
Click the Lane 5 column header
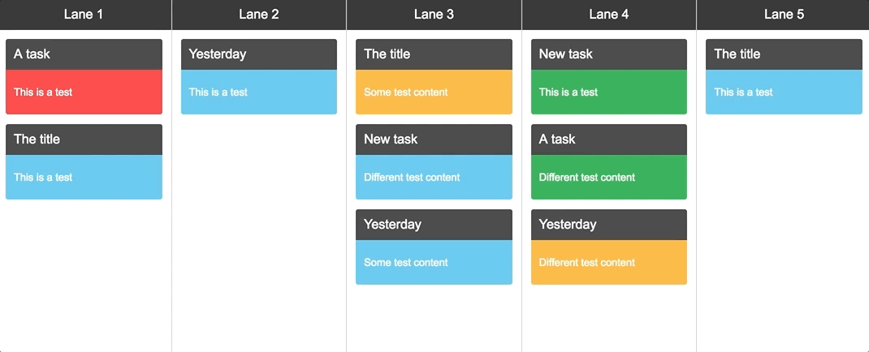784,15
